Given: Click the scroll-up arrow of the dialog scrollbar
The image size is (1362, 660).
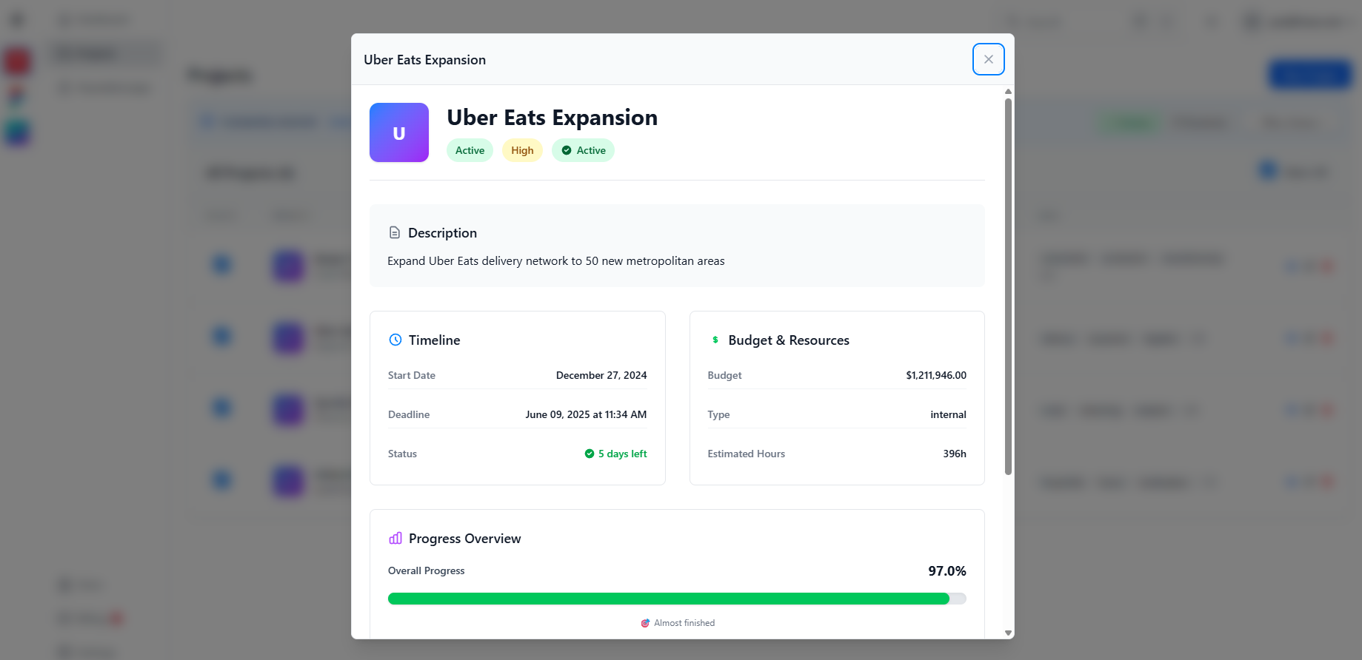Looking at the screenshot, I should (x=1008, y=92).
